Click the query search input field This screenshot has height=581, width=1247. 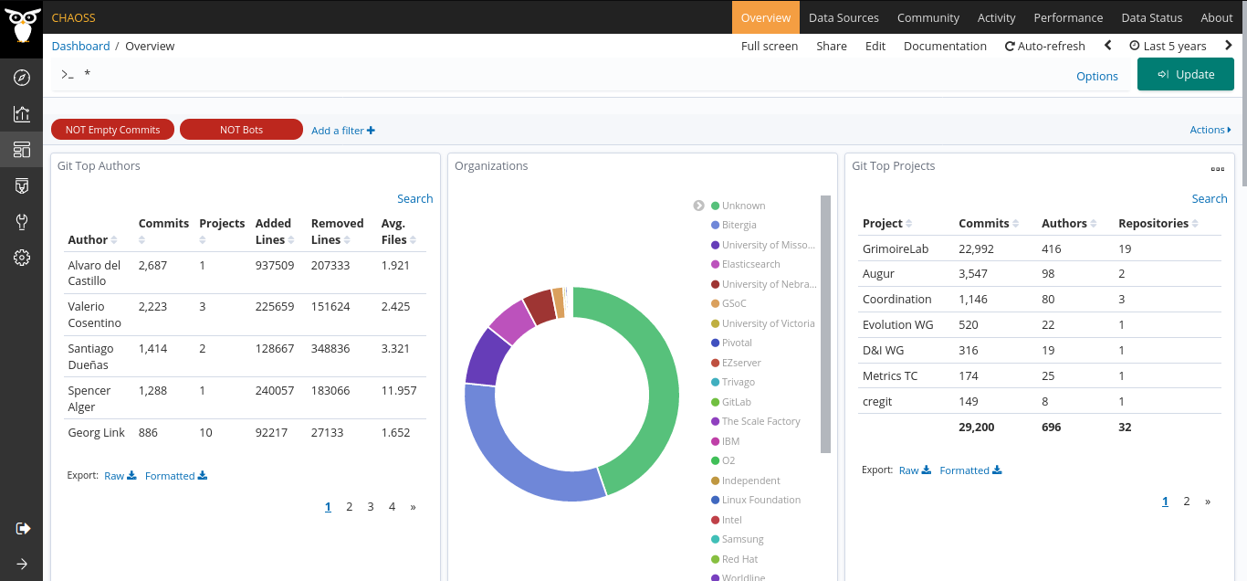[x=548, y=74]
